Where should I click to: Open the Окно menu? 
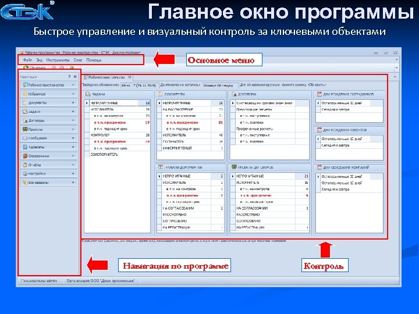pyautogui.click(x=78, y=60)
